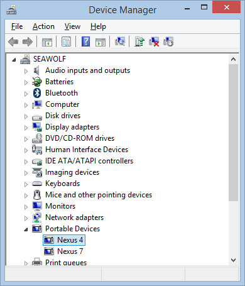245x286 pixels.
Task: Open the Help menu
Action: coord(98,26)
